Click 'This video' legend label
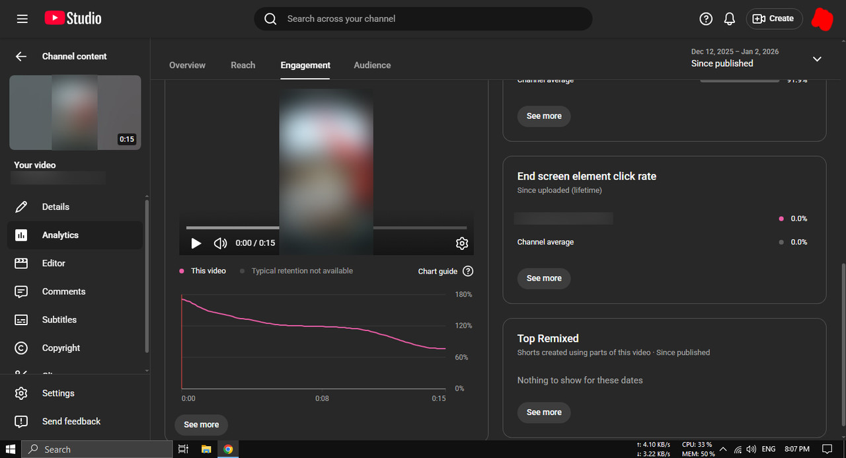This screenshot has width=846, height=458. (x=208, y=271)
